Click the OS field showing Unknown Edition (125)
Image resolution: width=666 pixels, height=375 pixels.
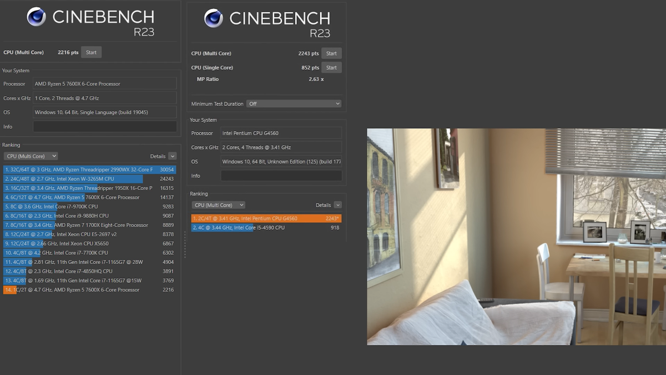(281, 162)
